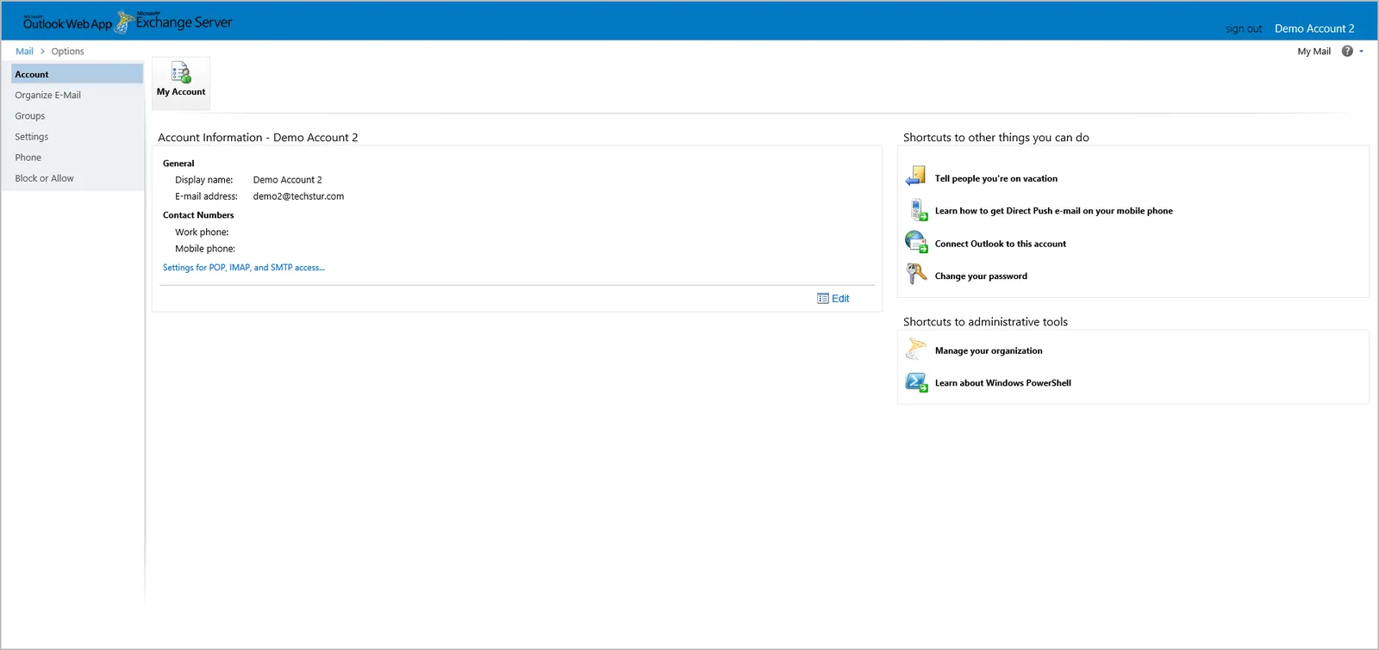Click the Change password keys icon

pyautogui.click(x=916, y=274)
